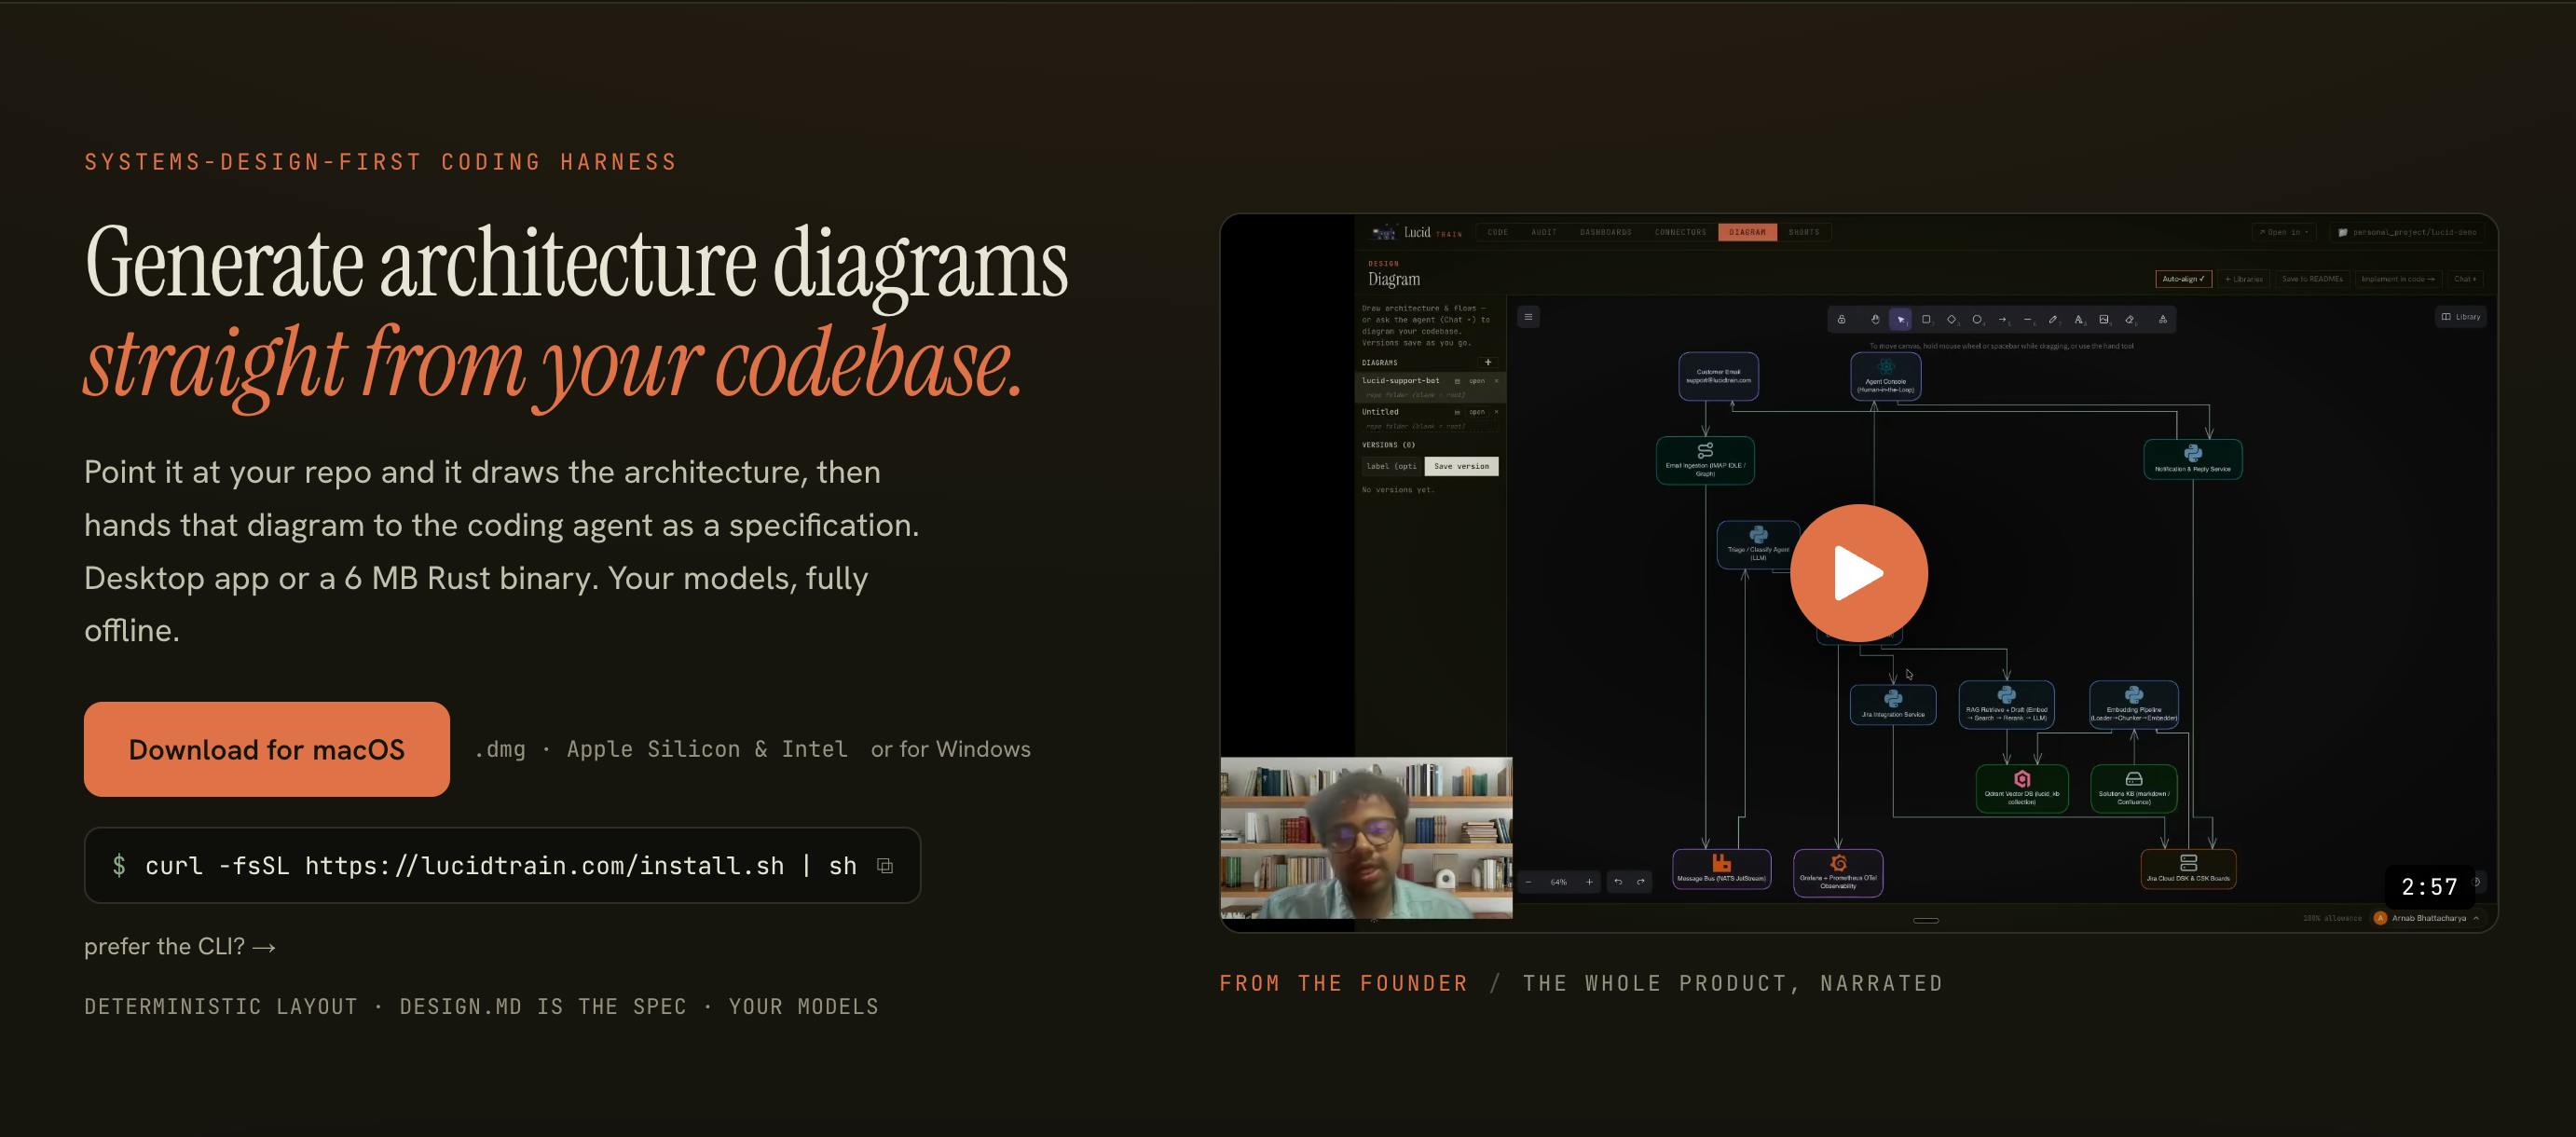Image resolution: width=2576 pixels, height=1137 pixels.
Task: Click the '+ Libraries' button
Action: (x=2244, y=279)
